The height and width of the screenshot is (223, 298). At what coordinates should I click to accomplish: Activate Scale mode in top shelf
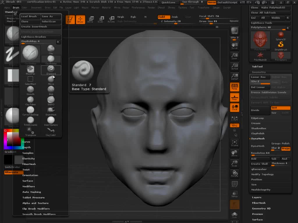pos(100,19)
